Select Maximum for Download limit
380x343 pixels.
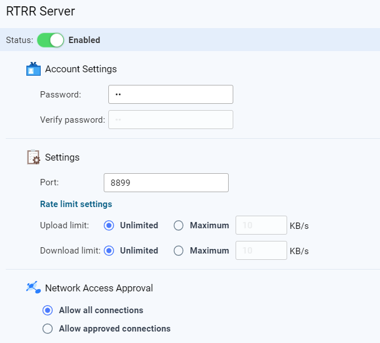pyautogui.click(x=179, y=251)
